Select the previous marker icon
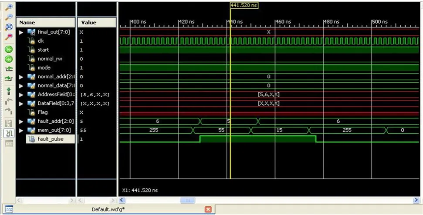This screenshot has width=423, height=215. tap(9, 101)
